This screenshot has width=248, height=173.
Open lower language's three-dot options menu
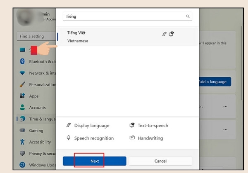click(x=225, y=130)
